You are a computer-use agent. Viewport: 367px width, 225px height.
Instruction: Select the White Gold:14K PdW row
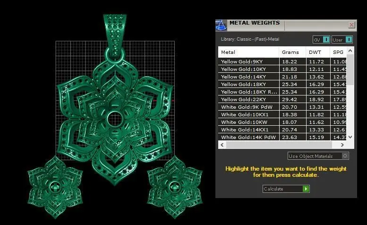point(282,137)
